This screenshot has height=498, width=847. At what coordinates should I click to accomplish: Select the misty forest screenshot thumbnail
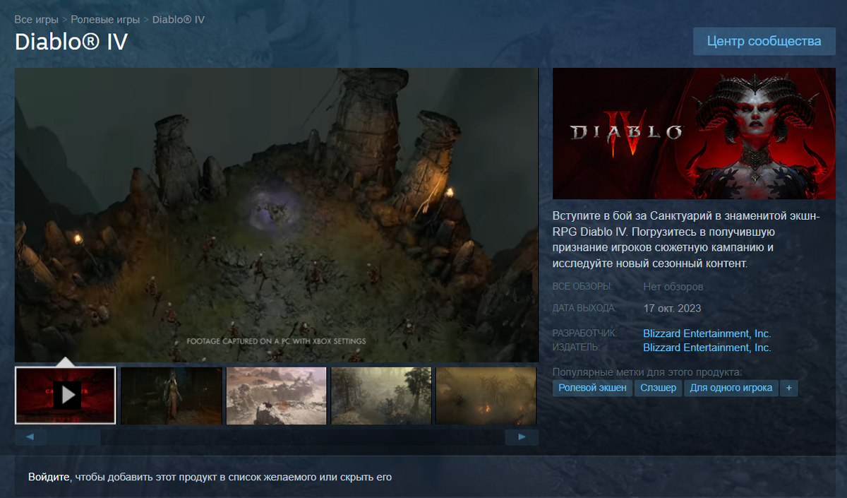pos(381,396)
